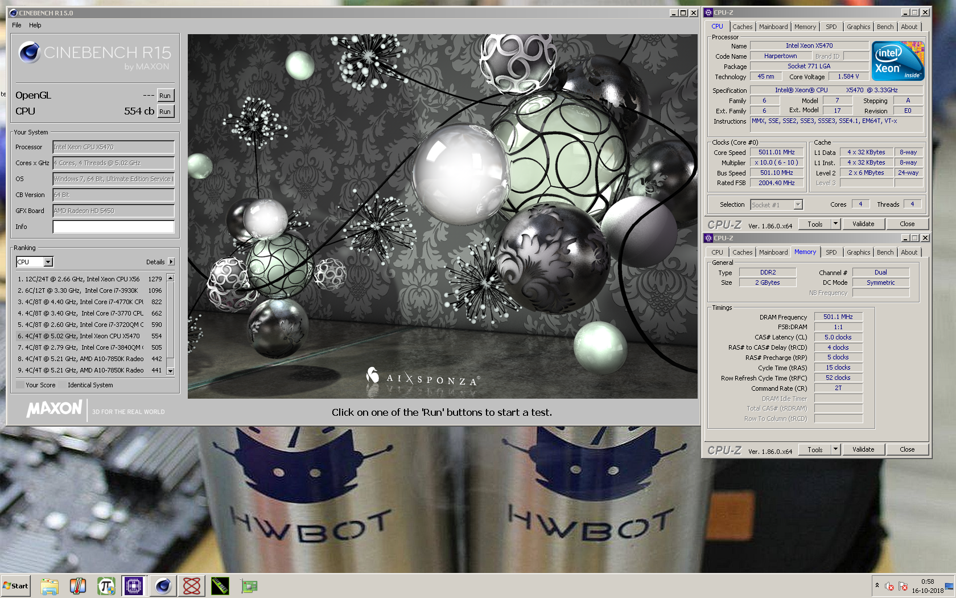Open Socket #1 selection dropdown in CPU-Z

(x=776, y=205)
